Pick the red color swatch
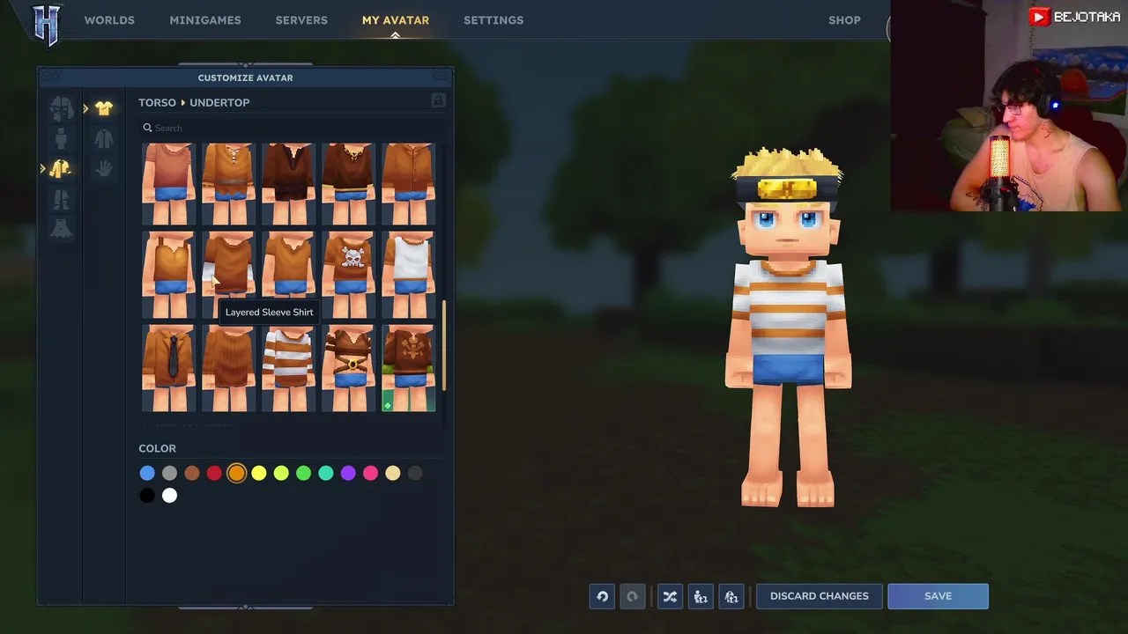 [x=214, y=474]
